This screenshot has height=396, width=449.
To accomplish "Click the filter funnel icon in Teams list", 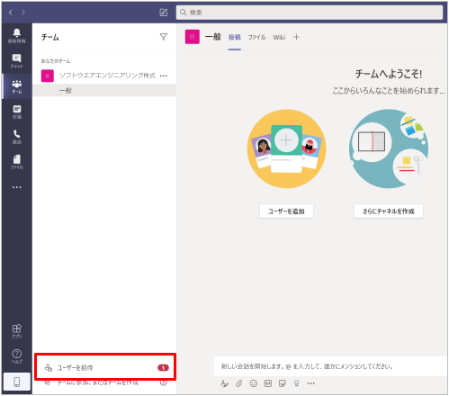I will pyautogui.click(x=164, y=37).
